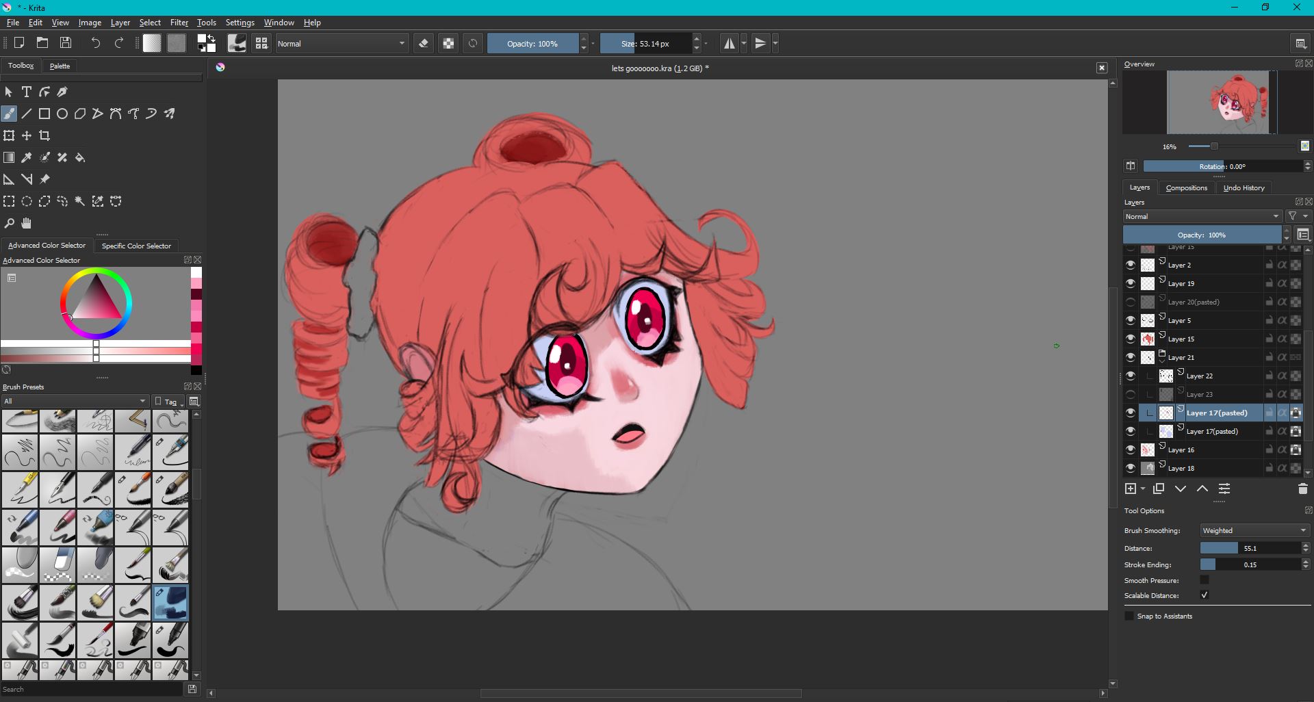Click the horizontal mirror tool icon

click(730, 44)
